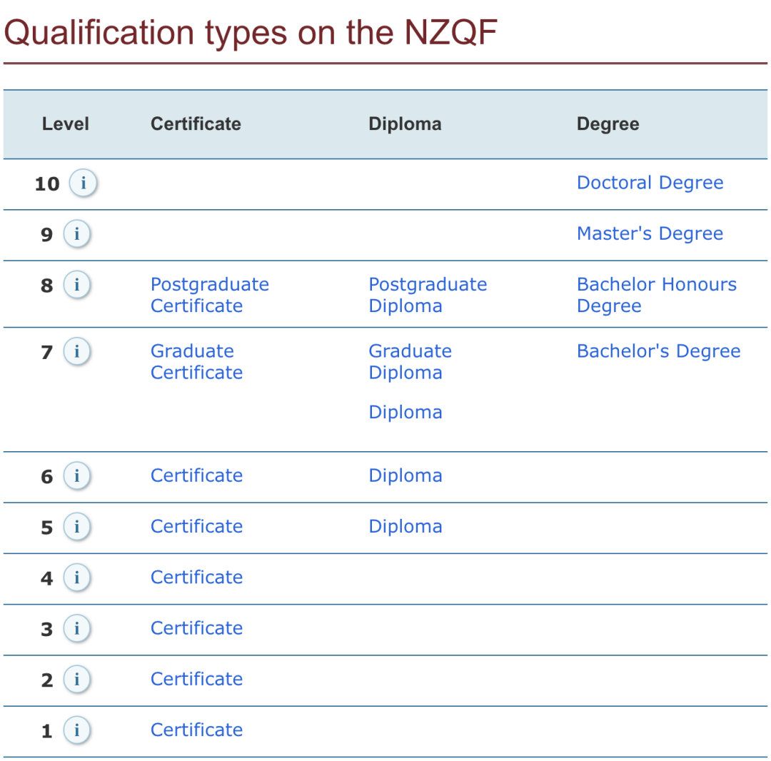Open the Doctoral Degree link
771x761 pixels.
[650, 183]
